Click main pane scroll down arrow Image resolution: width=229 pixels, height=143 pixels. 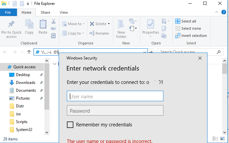225,133
